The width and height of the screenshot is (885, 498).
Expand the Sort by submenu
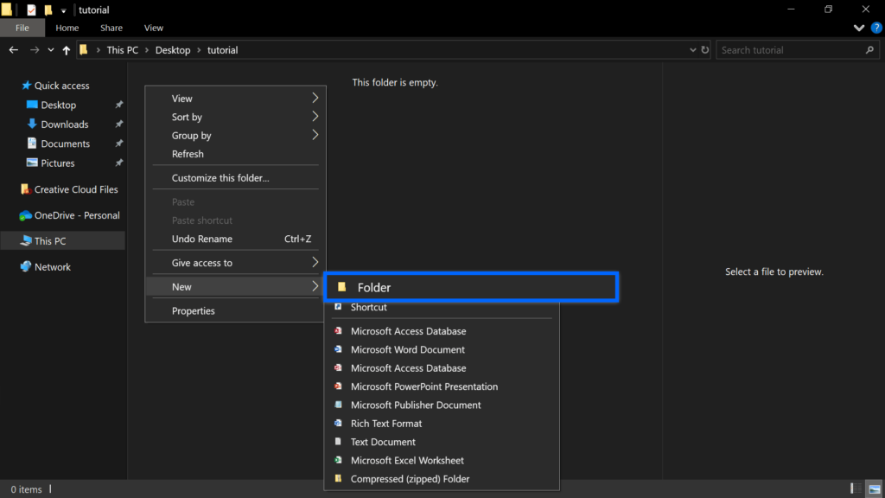coord(235,117)
